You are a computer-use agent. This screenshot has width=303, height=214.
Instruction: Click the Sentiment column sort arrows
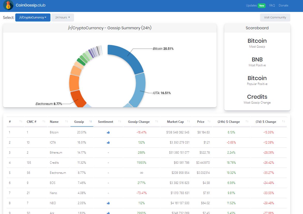(x=120, y=121)
